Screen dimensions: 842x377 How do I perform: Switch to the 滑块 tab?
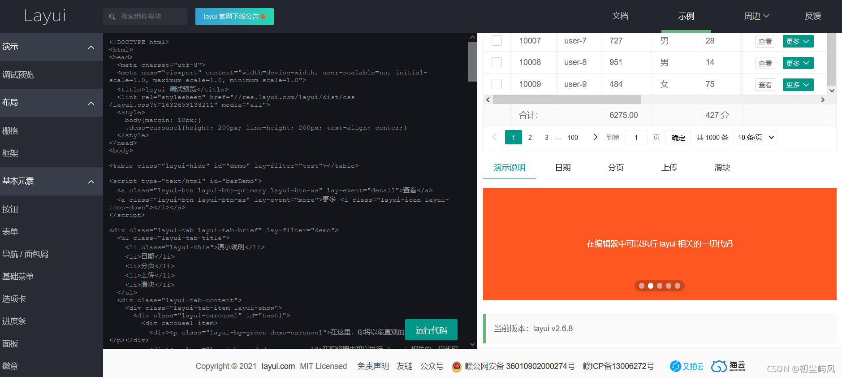pos(722,168)
